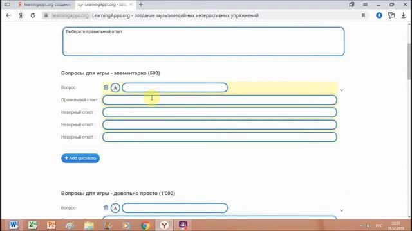Open browser downloads

[x=404, y=15]
